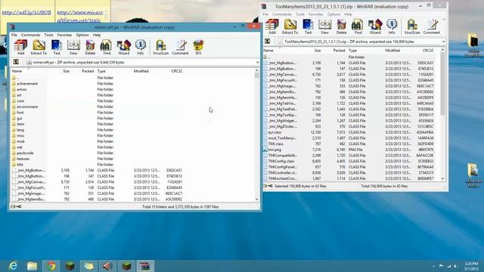This screenshot has height=272, width=484.
Task: Open Google Chrome from taskbar
Action: pyautogui.click(x=51, y=265)
